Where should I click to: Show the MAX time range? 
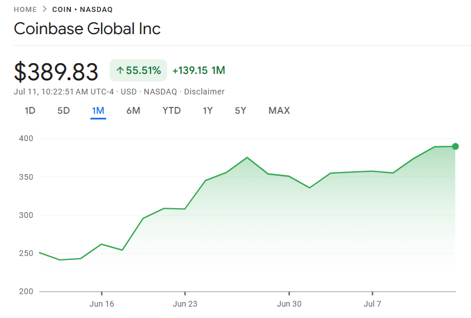pyautogui.click(x=279, y=110)
